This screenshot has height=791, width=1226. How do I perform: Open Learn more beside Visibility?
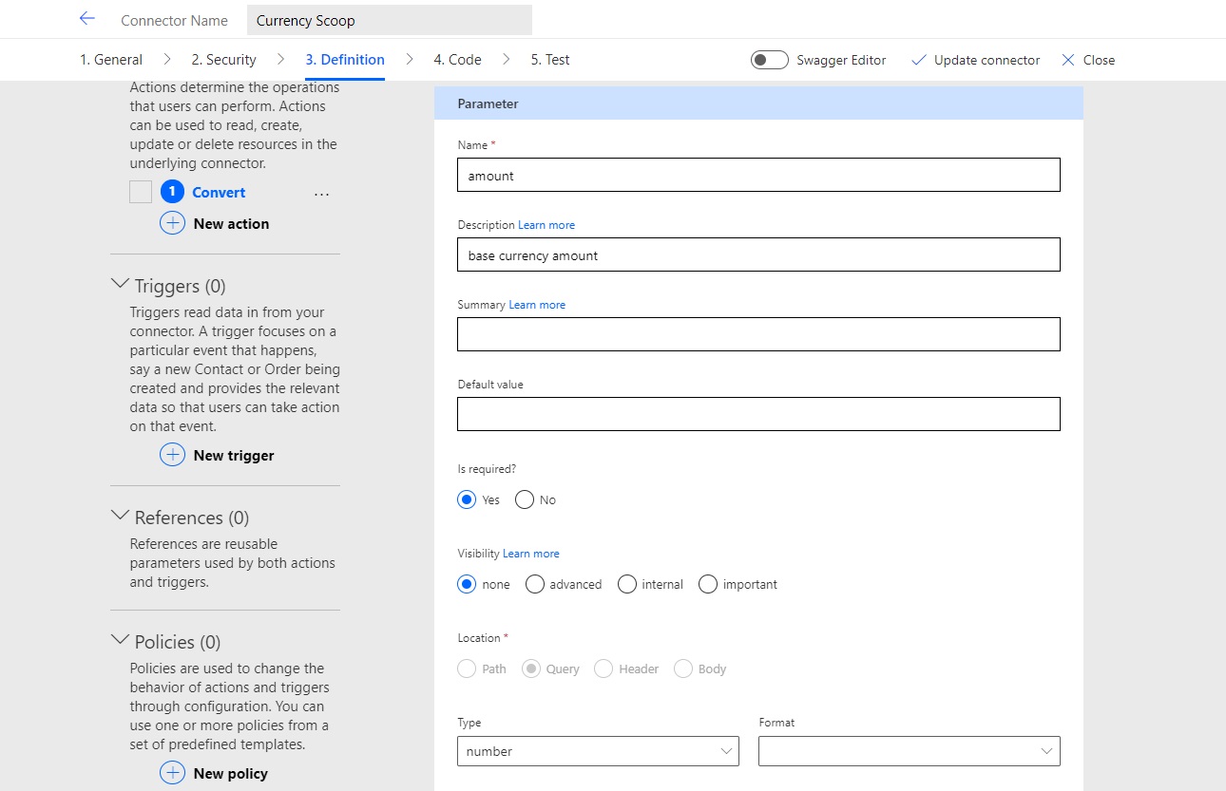coord(530,553)
